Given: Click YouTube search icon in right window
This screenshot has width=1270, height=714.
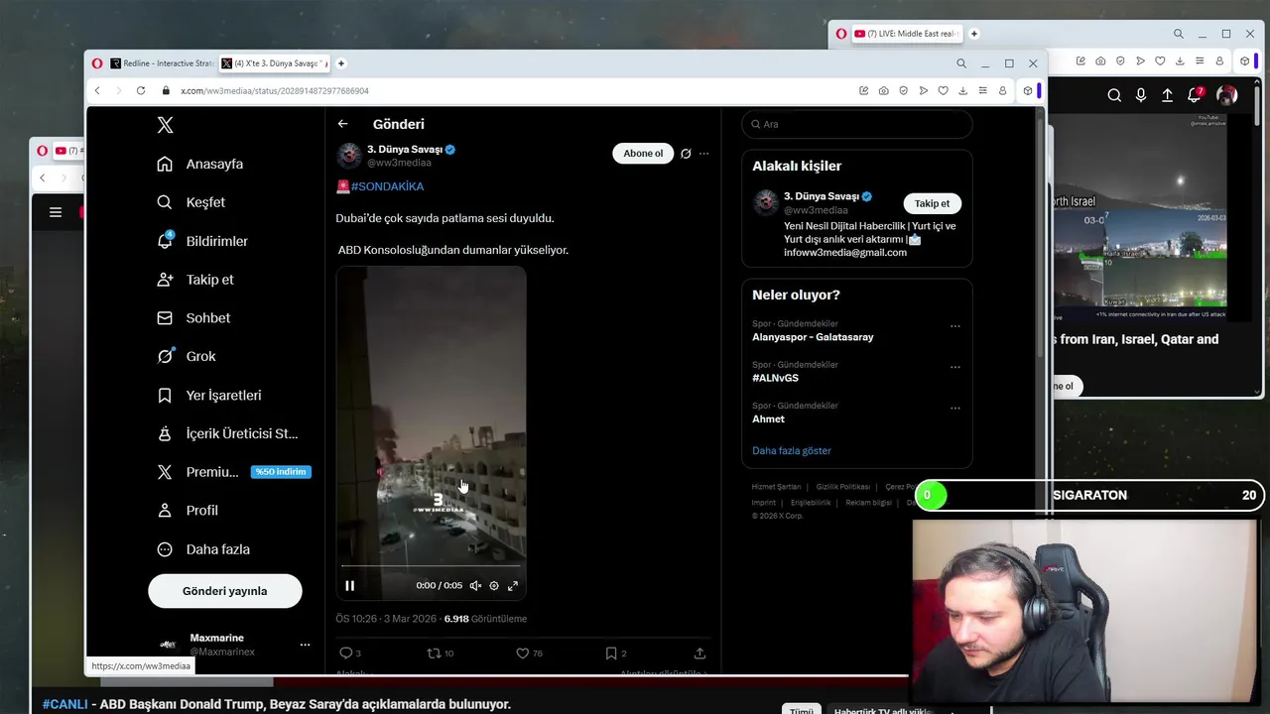Looking at the screenshot, I should (x=1114, y=95).
